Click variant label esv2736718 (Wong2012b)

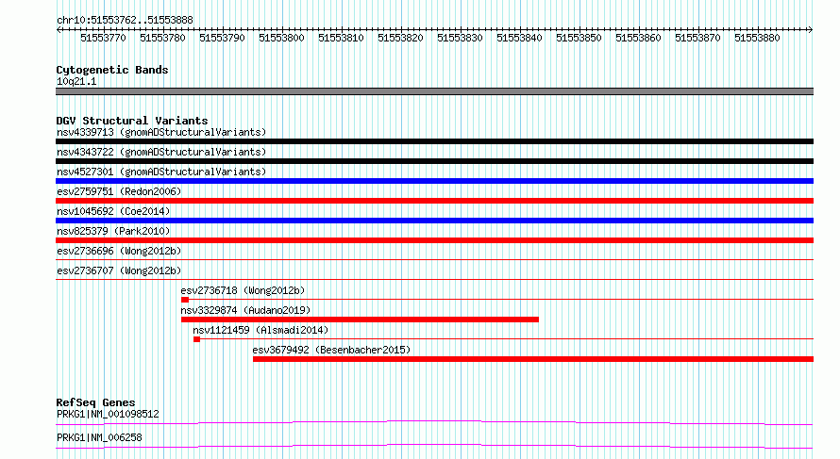tap(243, 290)
